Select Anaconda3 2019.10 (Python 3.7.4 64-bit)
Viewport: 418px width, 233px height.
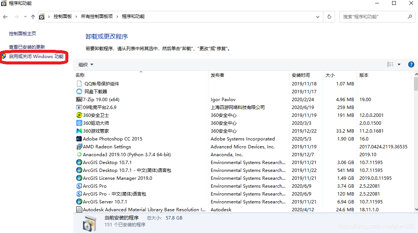pyautogui.click(x=127, y=155)
